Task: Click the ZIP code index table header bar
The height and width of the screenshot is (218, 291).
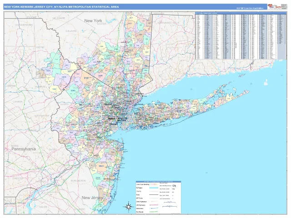Action: click(x=241, y=13)
